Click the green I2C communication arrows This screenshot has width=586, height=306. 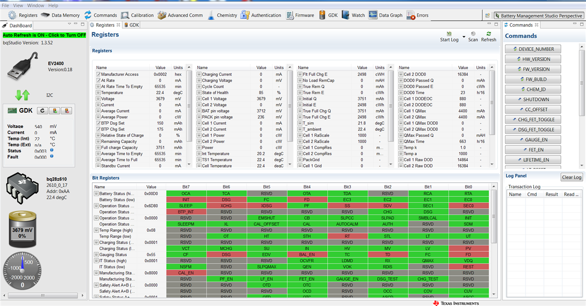[22, 94]
